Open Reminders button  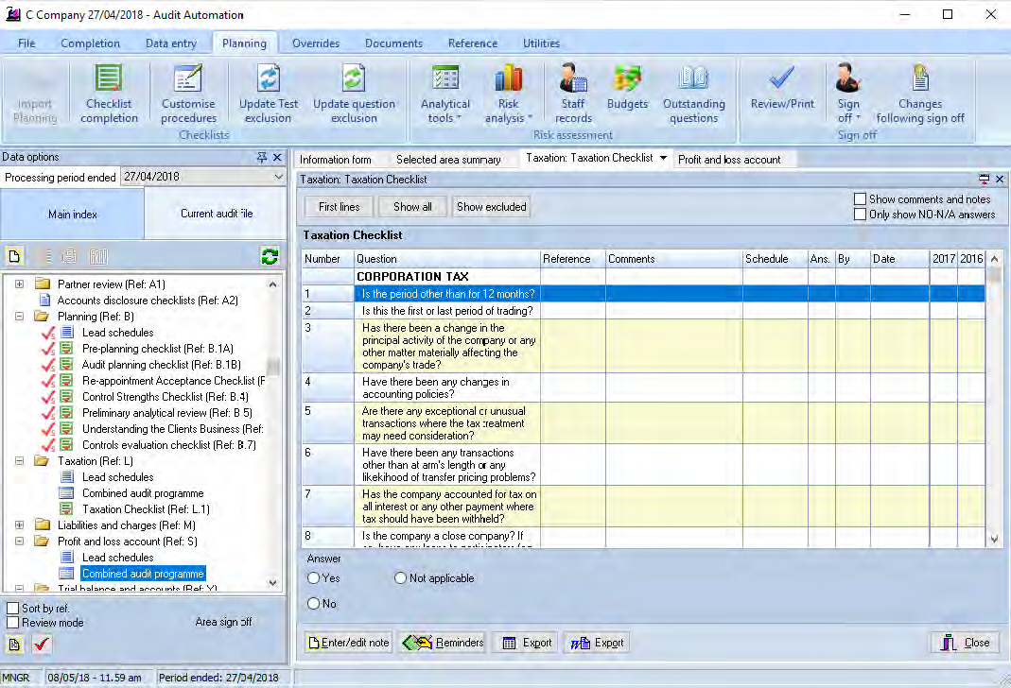(x=443, y=643)
